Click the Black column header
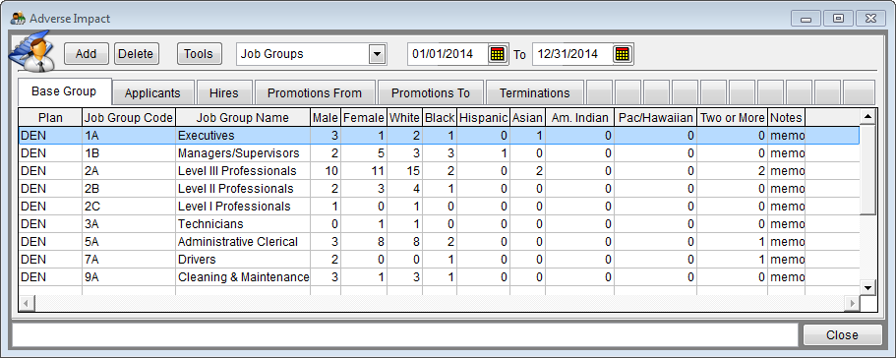The width and height of the screenshot is (896, 358). tap(440, 118)
